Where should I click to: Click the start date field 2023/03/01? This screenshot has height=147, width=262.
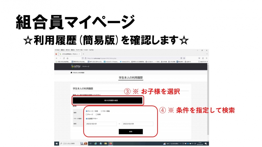[101, 124]
